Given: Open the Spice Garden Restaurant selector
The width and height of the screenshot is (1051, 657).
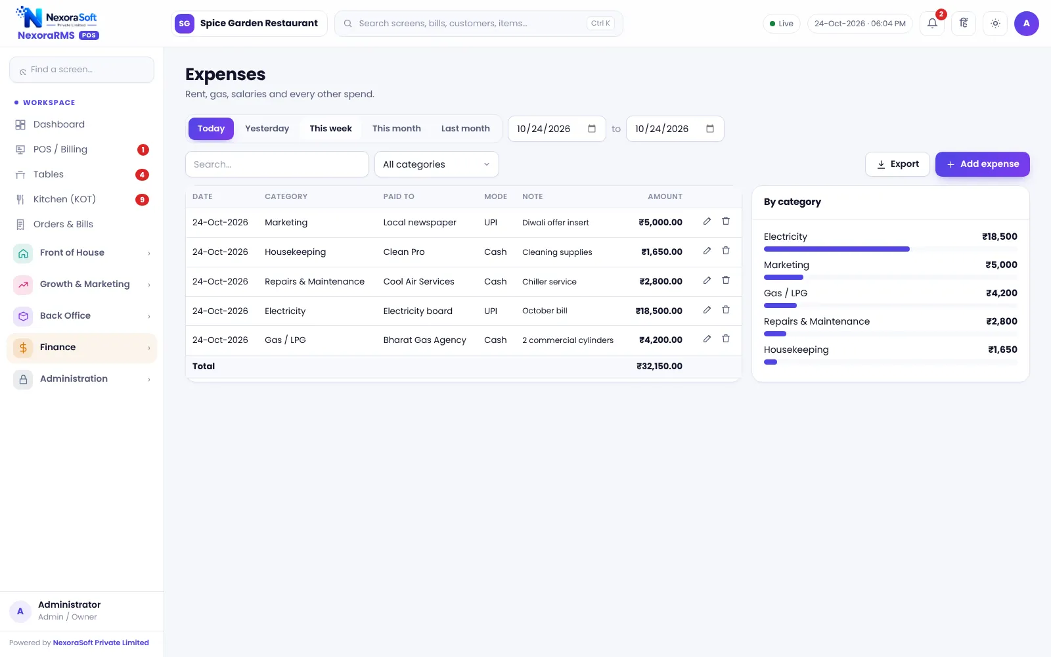Looking at the screenshot, I should pos(249,24).
